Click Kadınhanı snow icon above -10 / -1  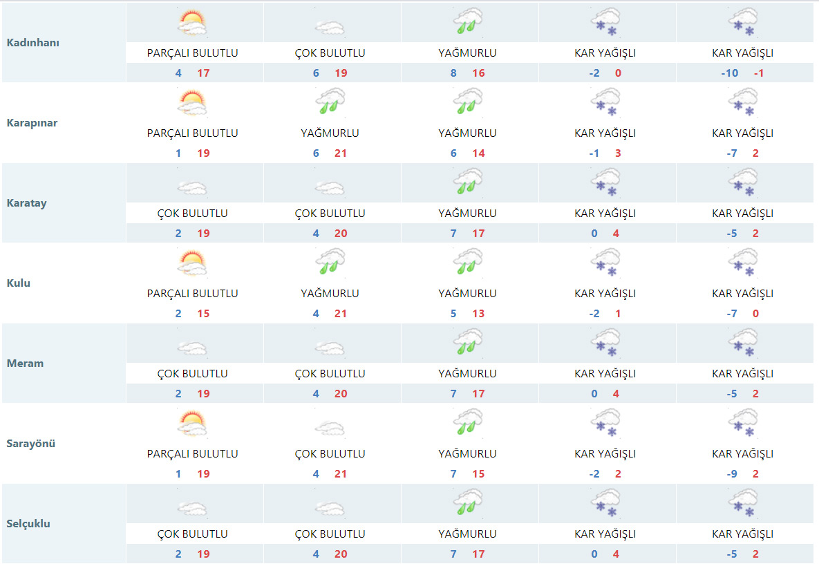(742, 22)
